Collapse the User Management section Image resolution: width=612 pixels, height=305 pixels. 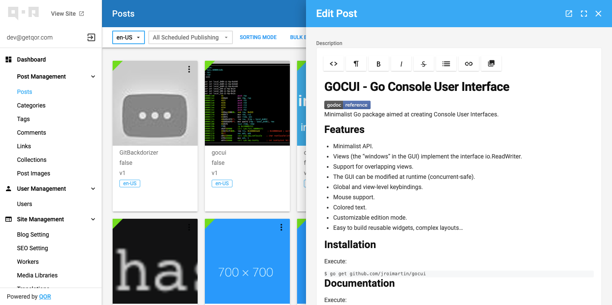93,189
